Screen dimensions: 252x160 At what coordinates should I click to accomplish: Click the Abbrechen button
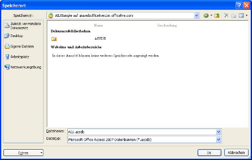[x=236, y=153]
